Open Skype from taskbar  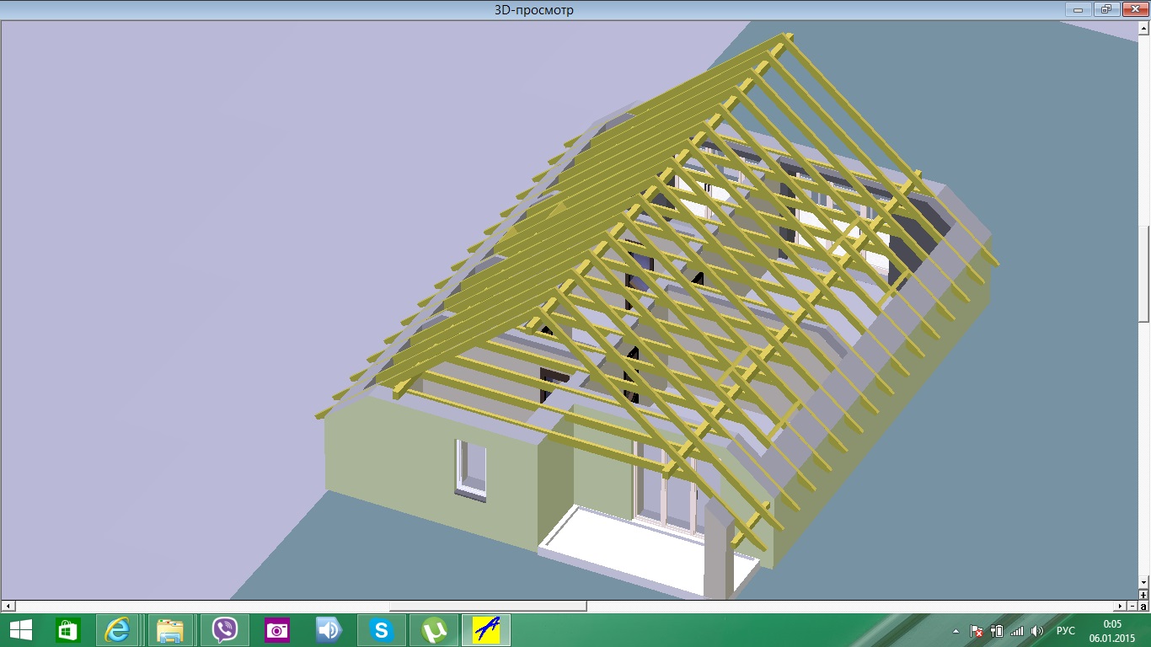[x=383, y=630]
